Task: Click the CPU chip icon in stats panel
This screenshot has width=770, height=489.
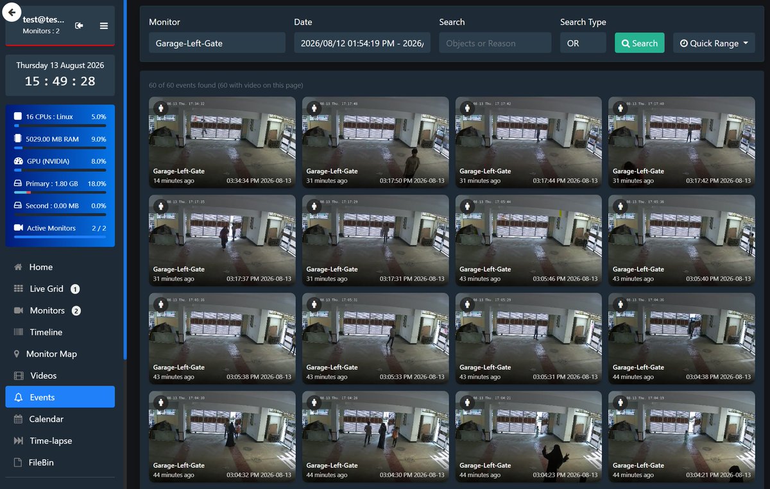Action: (x=18, y=117)
